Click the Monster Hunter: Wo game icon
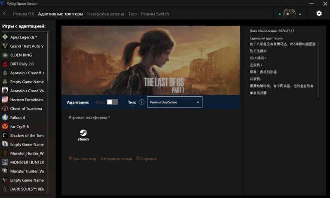Screen dimensions: 330x198 pyautogui.click(x=5, y=171)
